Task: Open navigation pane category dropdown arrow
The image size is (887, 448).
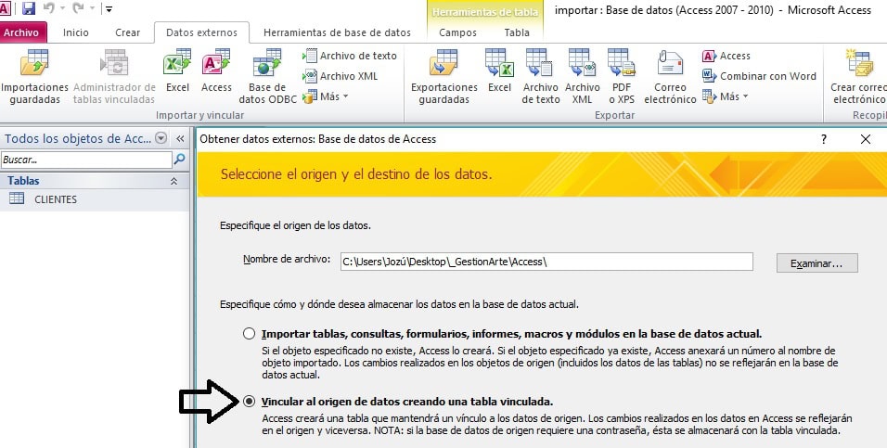Action: point(161,138)
